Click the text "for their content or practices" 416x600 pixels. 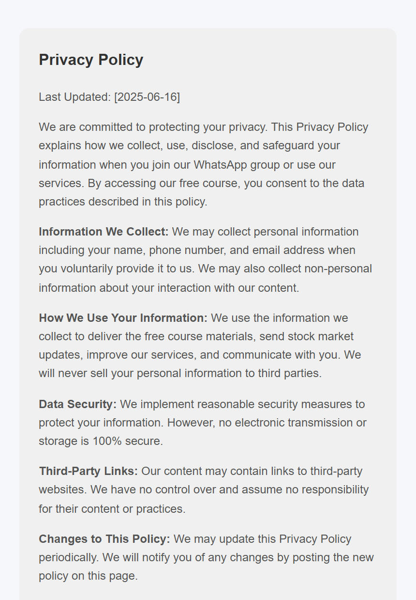[x=112, y=509]
